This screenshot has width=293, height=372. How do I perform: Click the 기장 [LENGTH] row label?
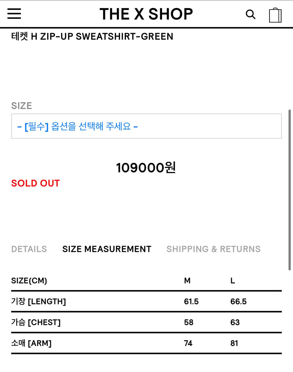point(39,301)
